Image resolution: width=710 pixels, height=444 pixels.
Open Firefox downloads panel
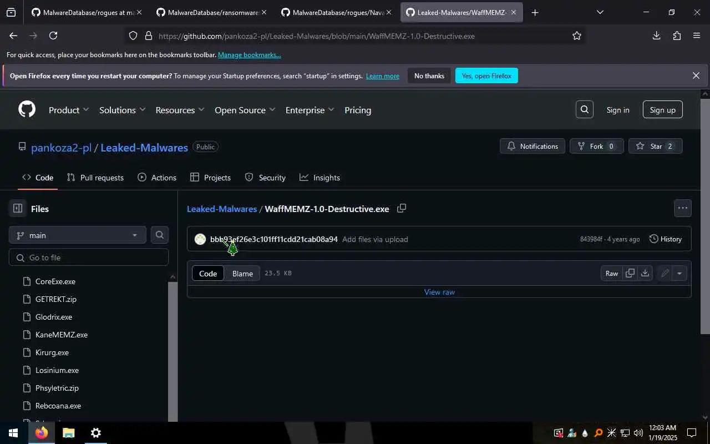656,36
